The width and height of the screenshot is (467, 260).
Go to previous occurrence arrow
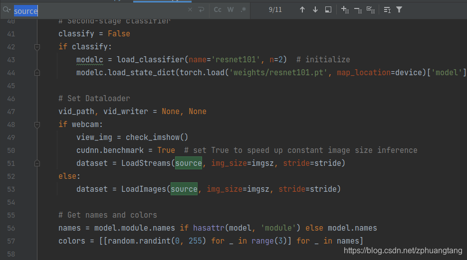[x=302, y=10]
